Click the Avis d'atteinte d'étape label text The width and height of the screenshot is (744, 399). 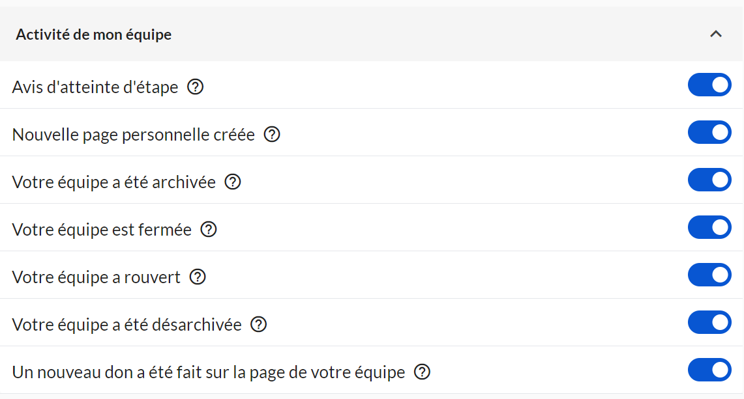[x=95, y=87]
